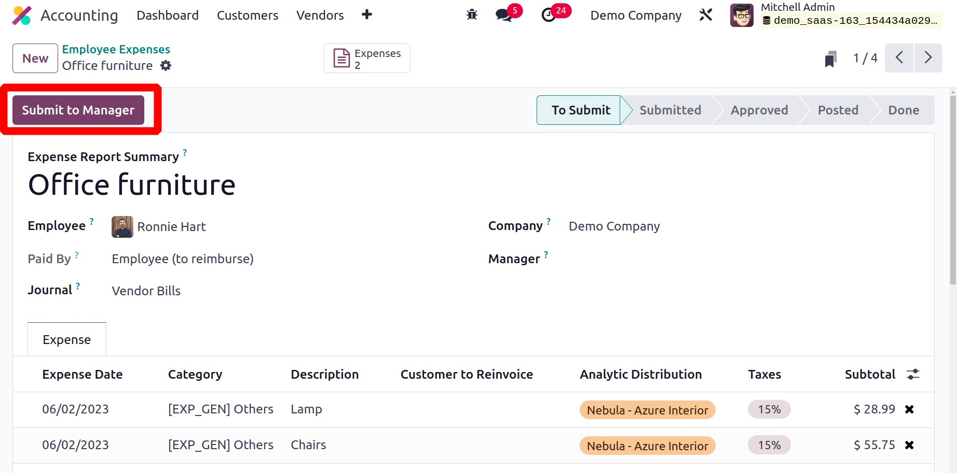
Task: Click the Expenses 2 smart button
Action: 367,59
